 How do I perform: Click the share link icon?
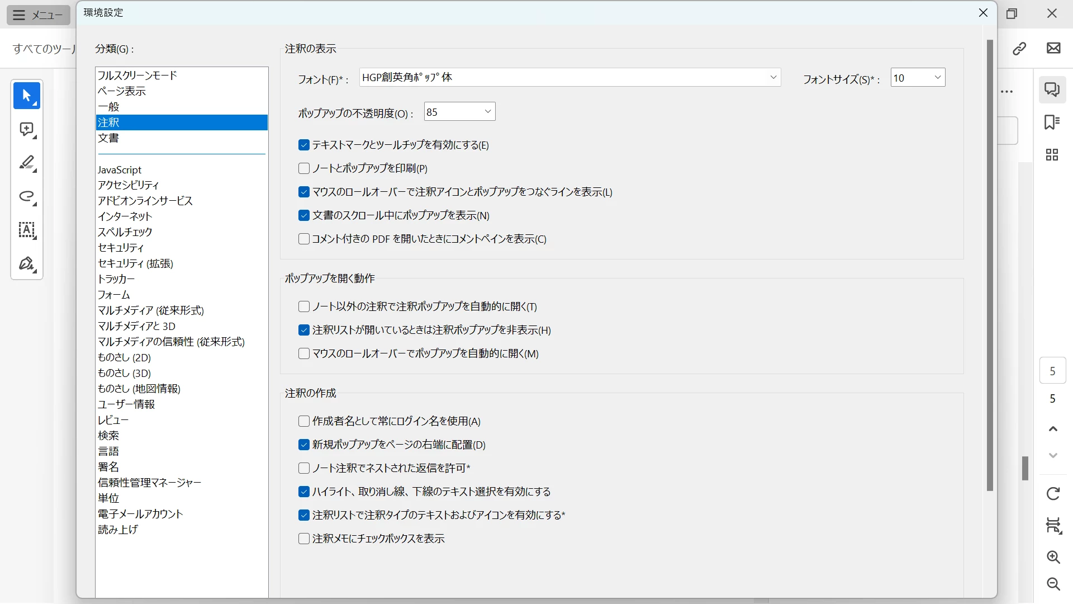point(1019,49)
